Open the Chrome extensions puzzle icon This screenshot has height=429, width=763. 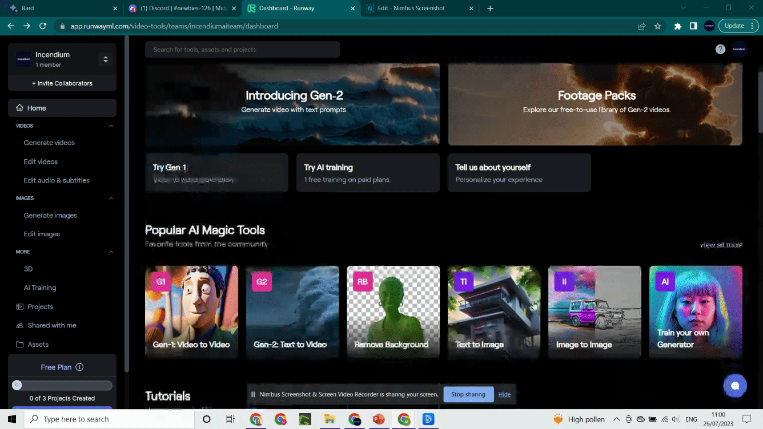(x=678, y=26)
